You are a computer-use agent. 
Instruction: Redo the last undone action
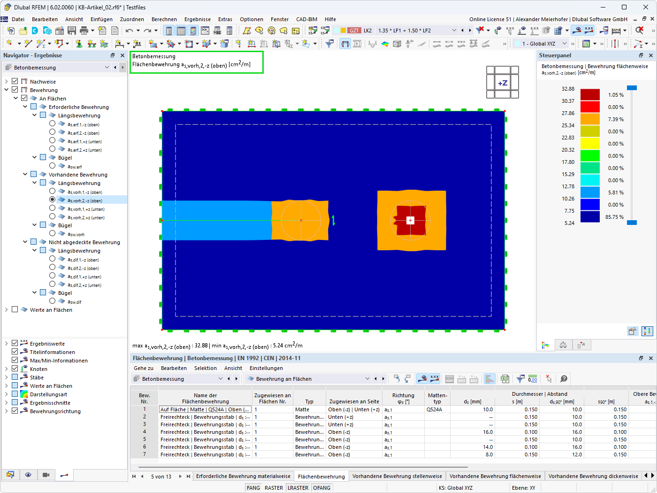(x=147, y=31)
